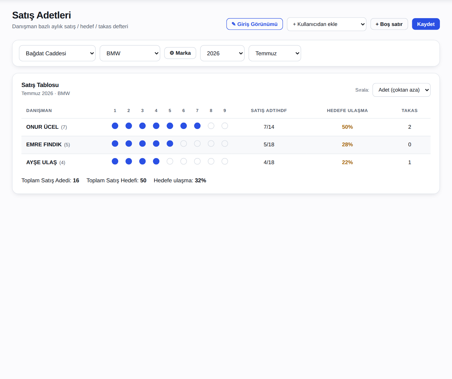452x379 pixels.
Task: Toggle ONUR ÜCEL's first filled sale dot
Action: point(115,126)
